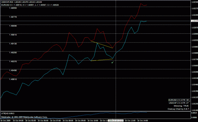Viewport: 198px width, 122px height.
Task: Click the 16 Oct 06:00 time axis label
Action: (43, 121)
